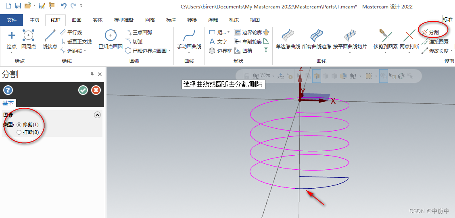Expand the 手动画曲线 dropdown arrow
This screenshot has height=218, width=455.
pyautogui.click(x=189, y=53)
